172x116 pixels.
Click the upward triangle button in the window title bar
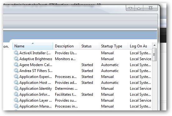pyautogui.click(x=139, y=8)
